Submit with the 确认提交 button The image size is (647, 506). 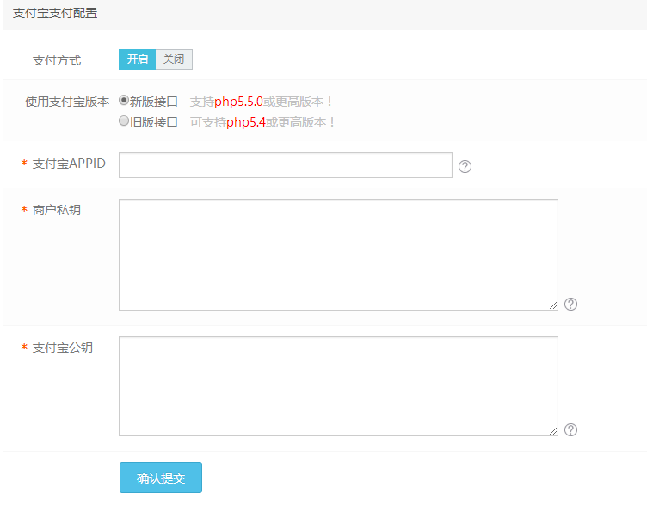pos(161,478)
